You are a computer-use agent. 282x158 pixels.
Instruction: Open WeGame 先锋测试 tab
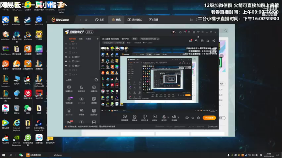pyautogui.click(x=135, y=20)
